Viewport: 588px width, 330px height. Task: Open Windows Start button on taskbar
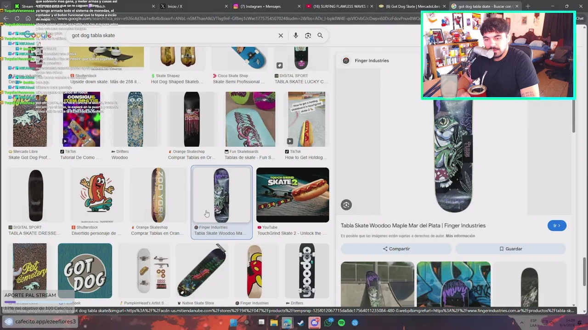click(233, 322)
